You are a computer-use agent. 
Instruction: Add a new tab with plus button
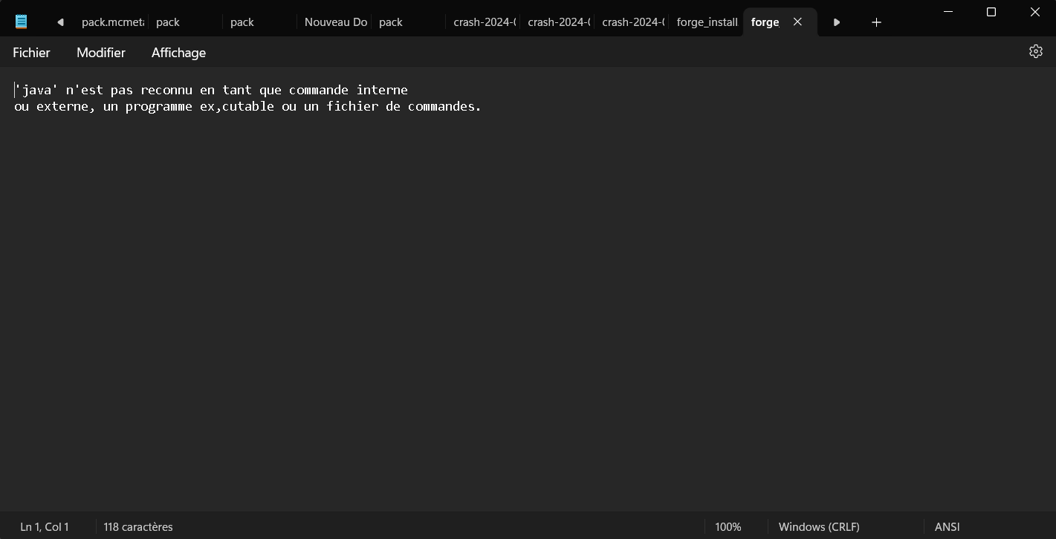876,22
